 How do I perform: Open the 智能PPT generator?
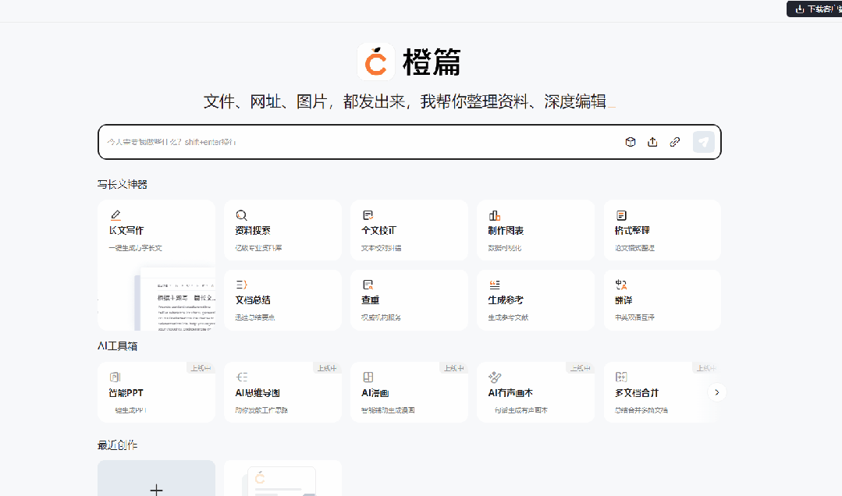156,392
